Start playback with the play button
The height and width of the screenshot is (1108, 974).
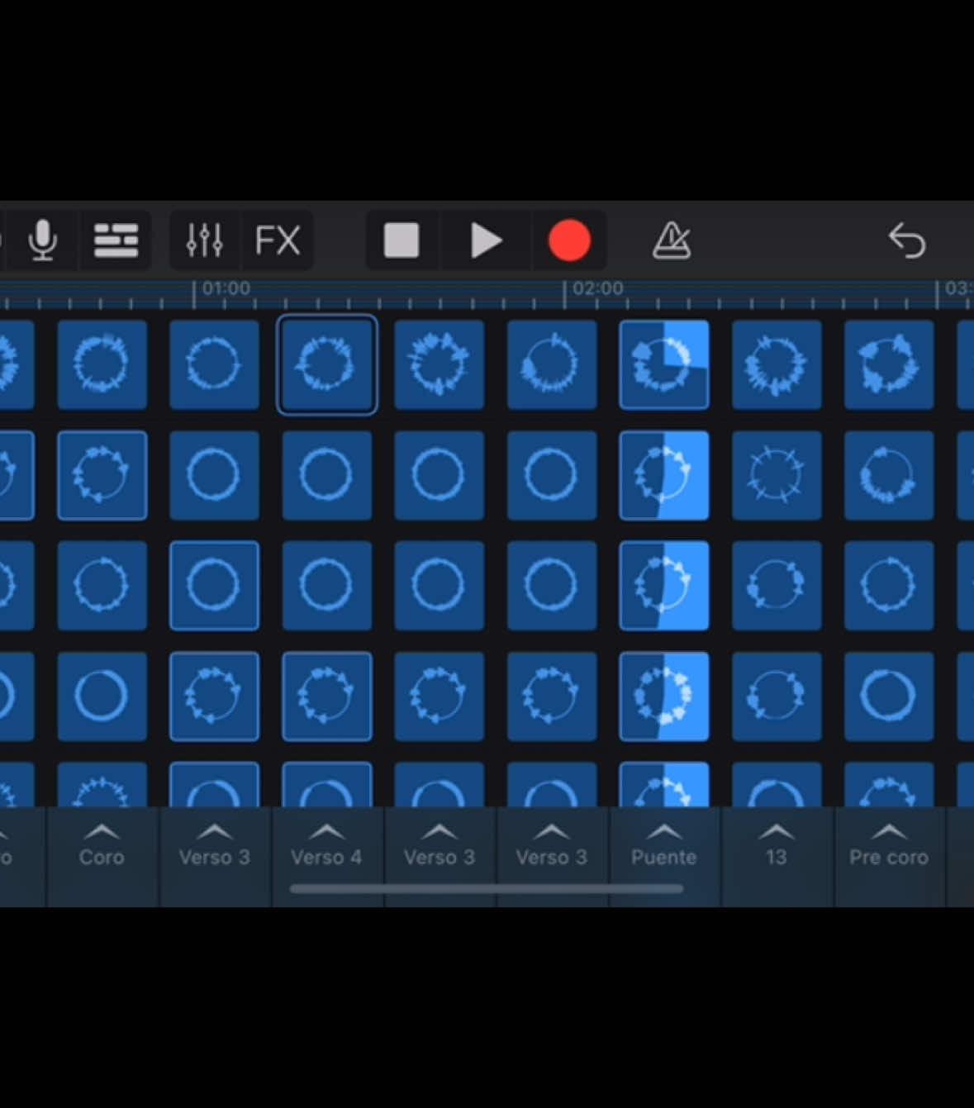486,241
